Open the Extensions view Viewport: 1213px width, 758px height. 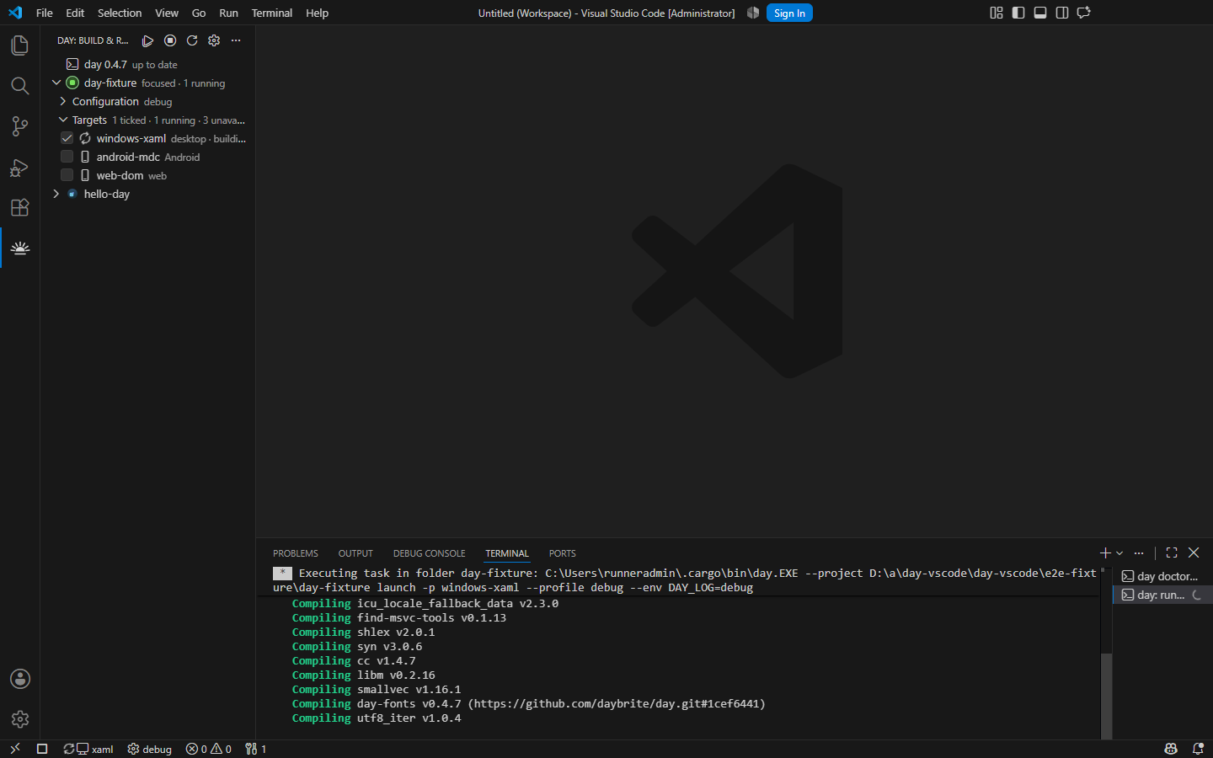[x=19, y=207]
